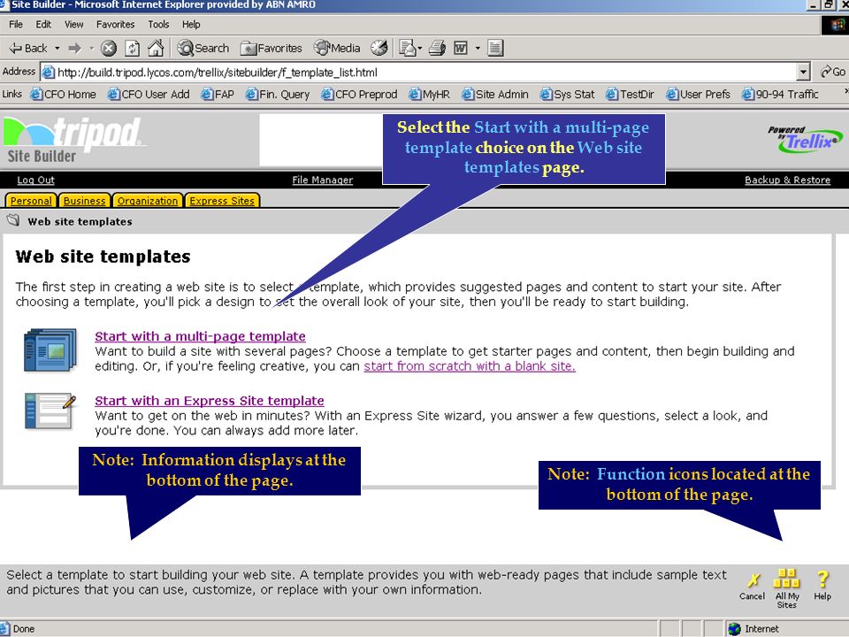Open the Tools menu

pyautogui.click(x=158, y=25)
